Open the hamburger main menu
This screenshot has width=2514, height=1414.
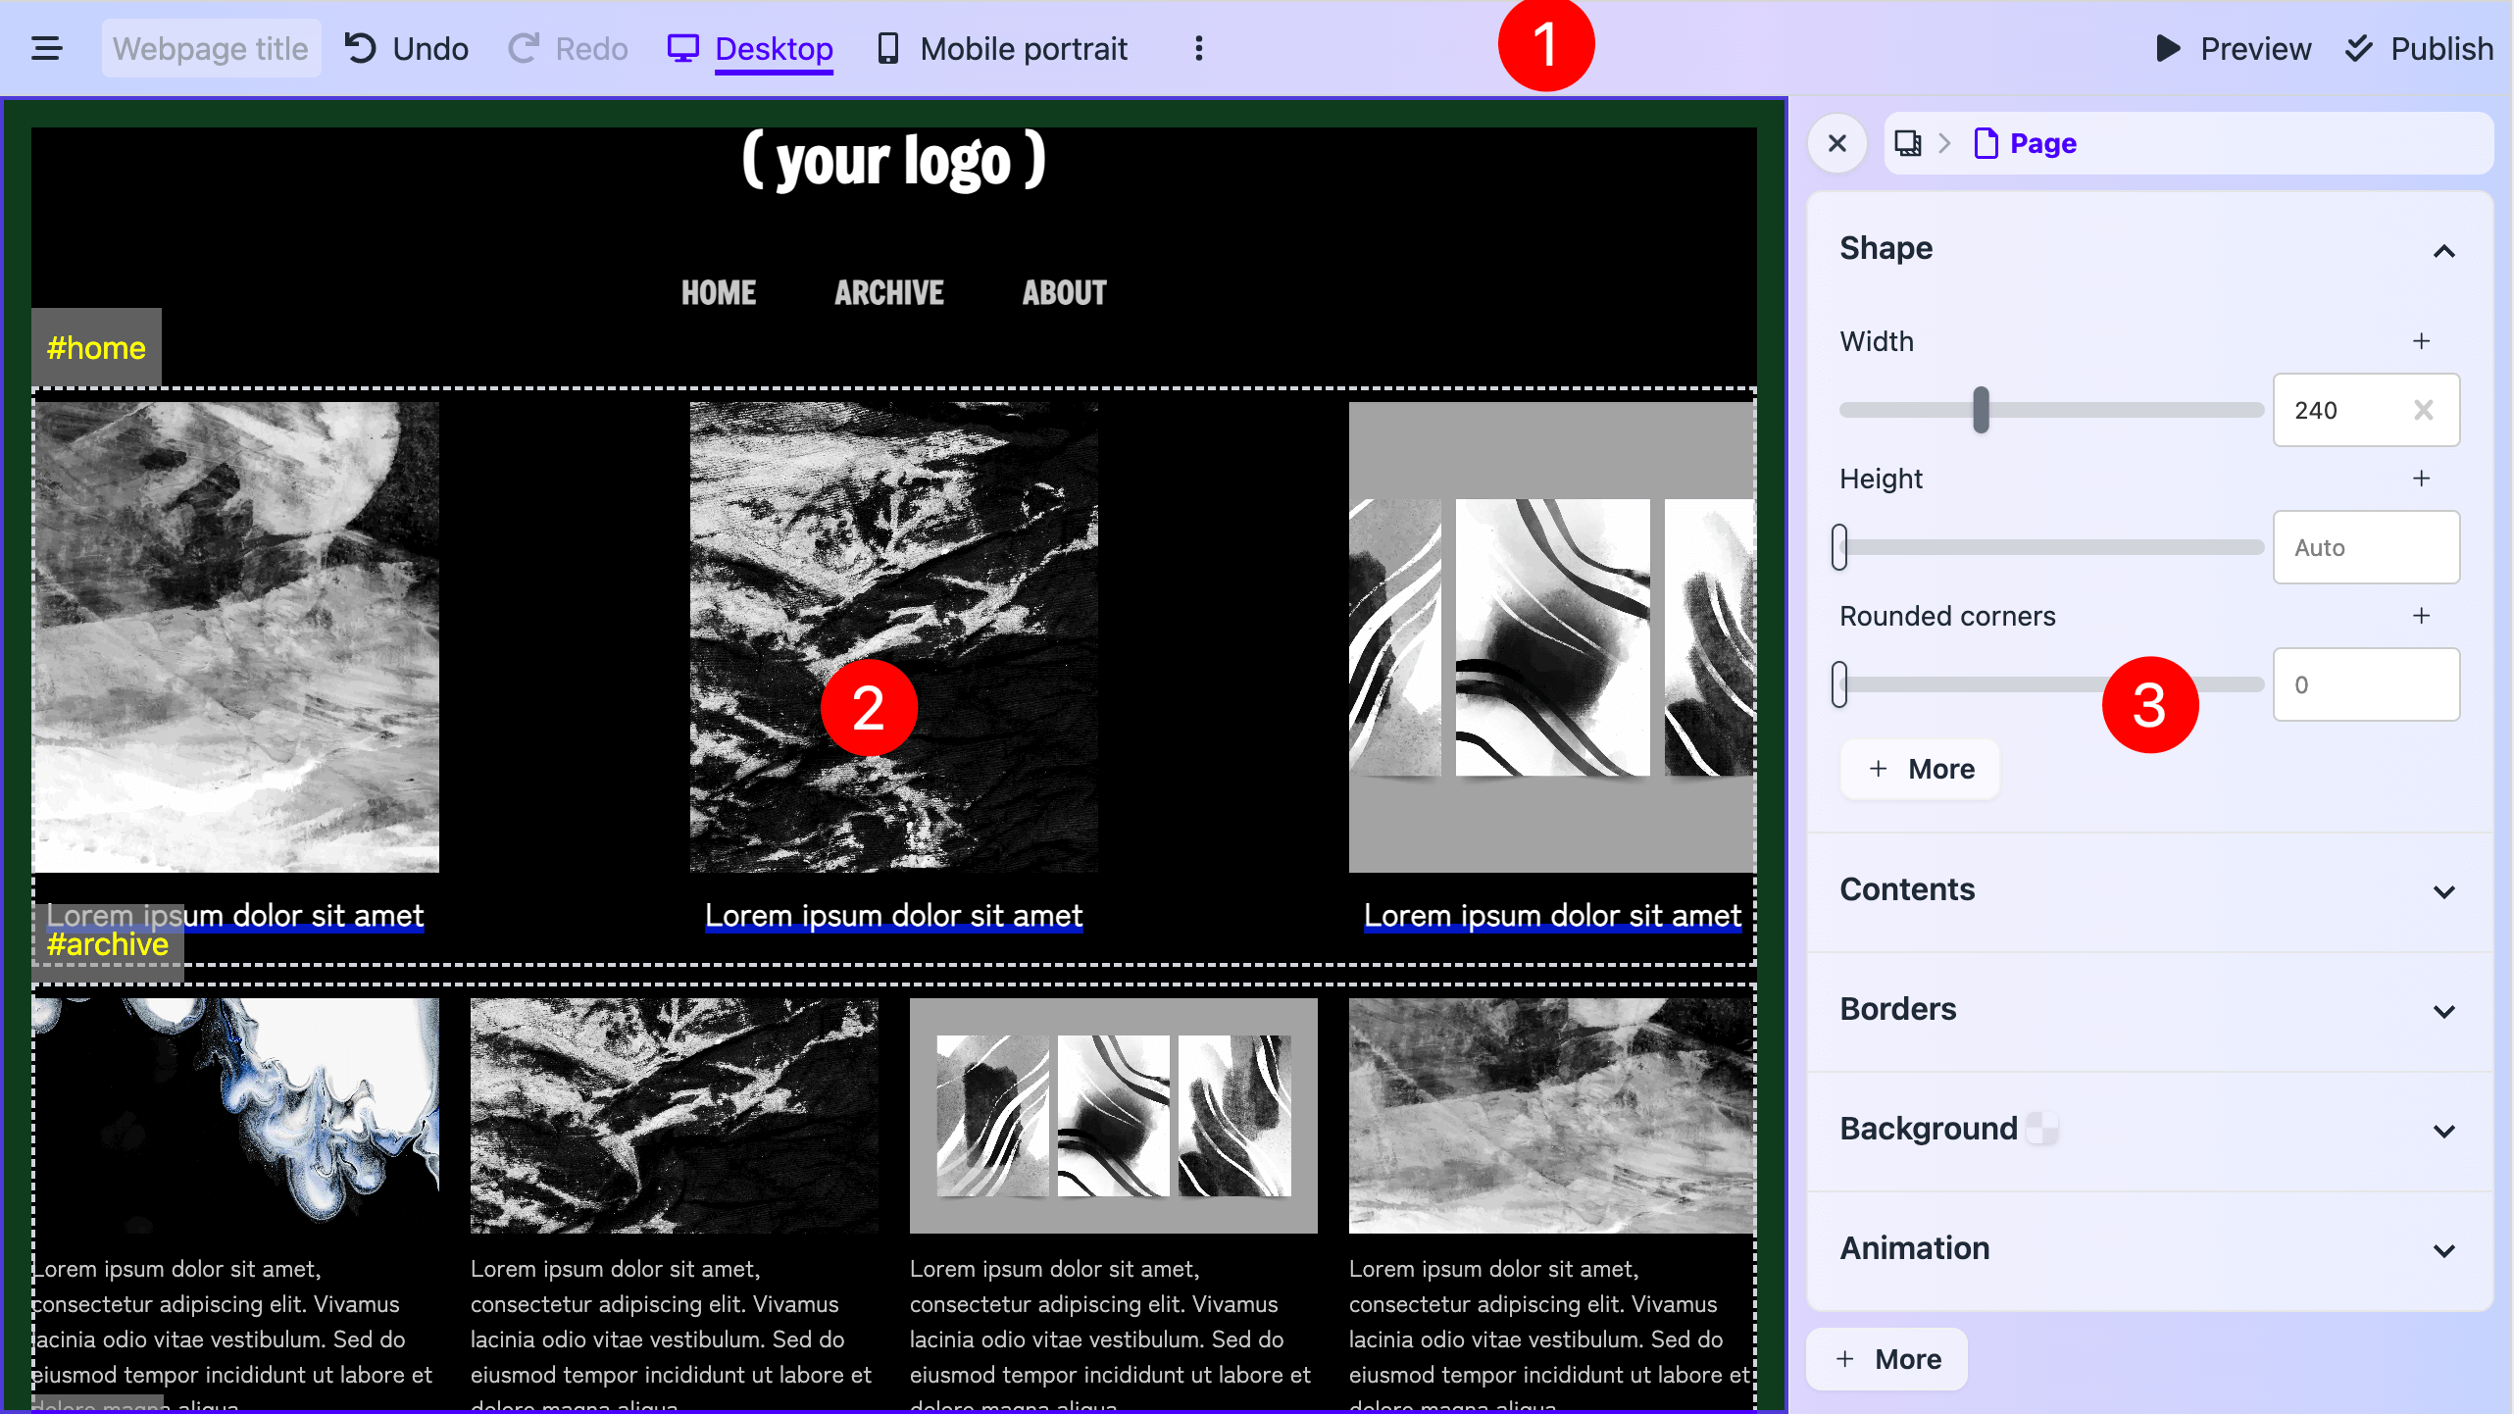(46, 48)
